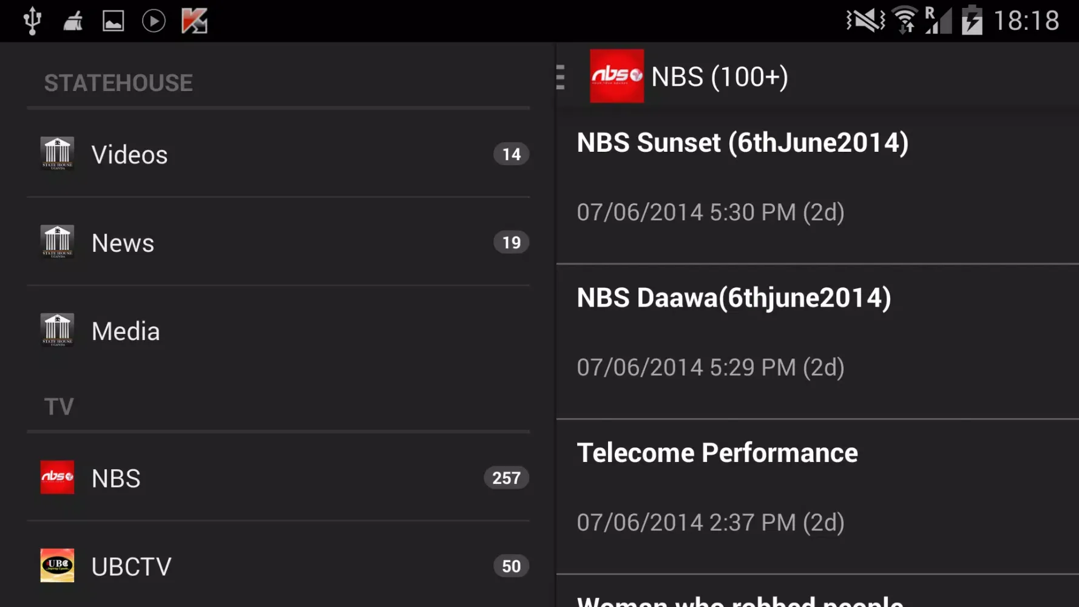Expand the STATEHOUSE section header
The image size is (1079, 607).
(118, 83)
